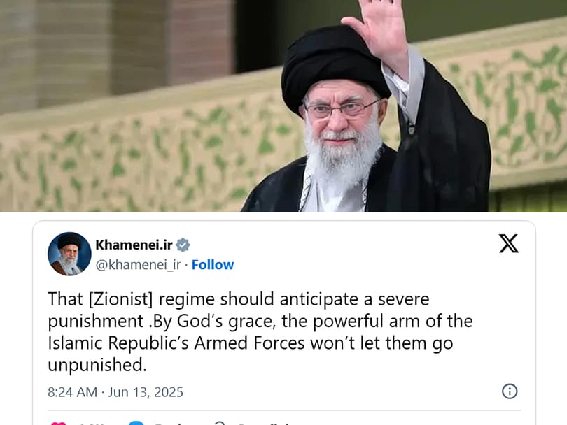This screenshot has height=425, width=567.
Task: Click the @khamenei_ir handle
Action: [x=138, y=265]
